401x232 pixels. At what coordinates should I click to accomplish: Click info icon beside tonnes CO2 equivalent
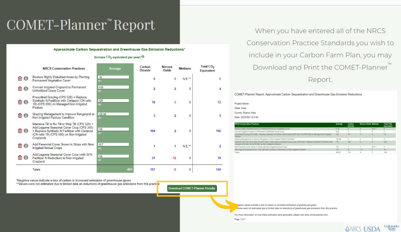tap(143, 57)
